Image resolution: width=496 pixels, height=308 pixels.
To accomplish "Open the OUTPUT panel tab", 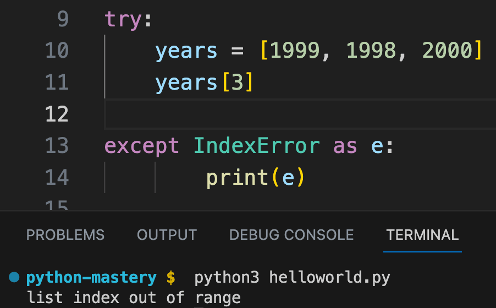I will pyautogui.click(x=167, y=235).
